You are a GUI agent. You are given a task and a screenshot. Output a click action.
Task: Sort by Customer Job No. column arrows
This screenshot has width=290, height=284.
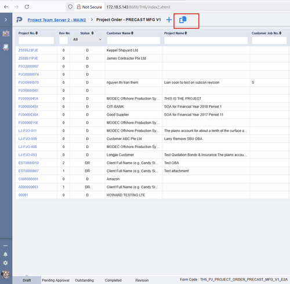tap(280, 33)
